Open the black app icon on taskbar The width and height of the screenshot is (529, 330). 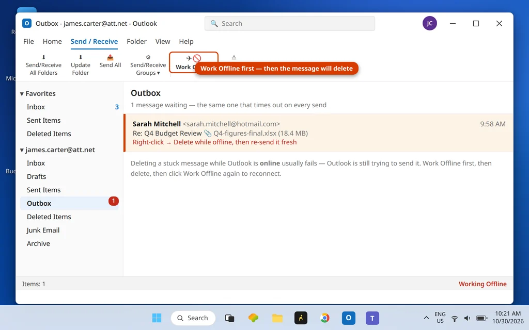[x=301, y=318]
